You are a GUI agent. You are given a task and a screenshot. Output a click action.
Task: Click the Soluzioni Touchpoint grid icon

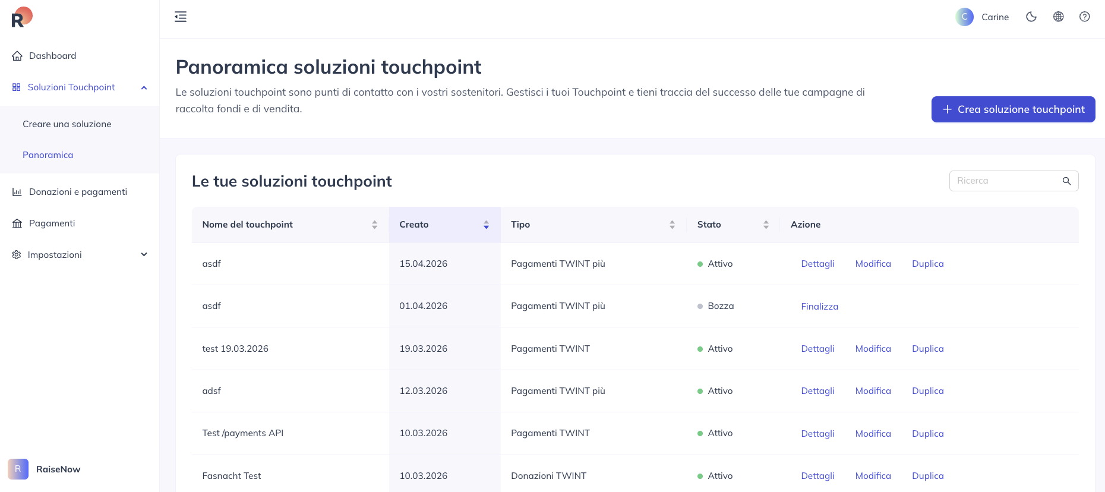coord(17,87)
